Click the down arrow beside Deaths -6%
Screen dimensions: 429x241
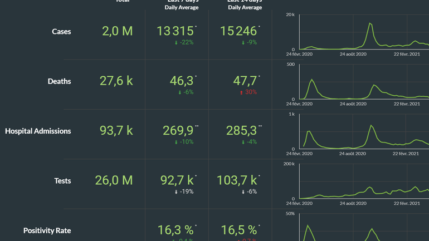tap(179, 92)
